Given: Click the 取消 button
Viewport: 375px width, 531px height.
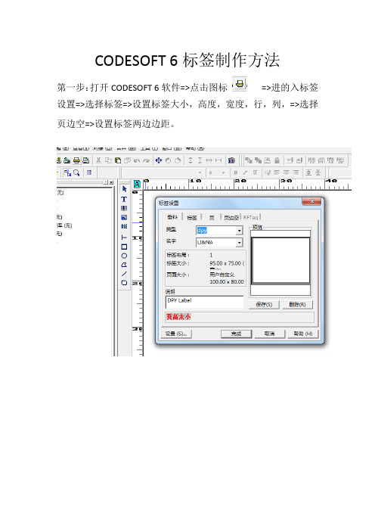Looking at the screenshot, I should (269, 334).
